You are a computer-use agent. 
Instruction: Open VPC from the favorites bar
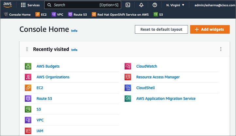click(x=57, y=14)
